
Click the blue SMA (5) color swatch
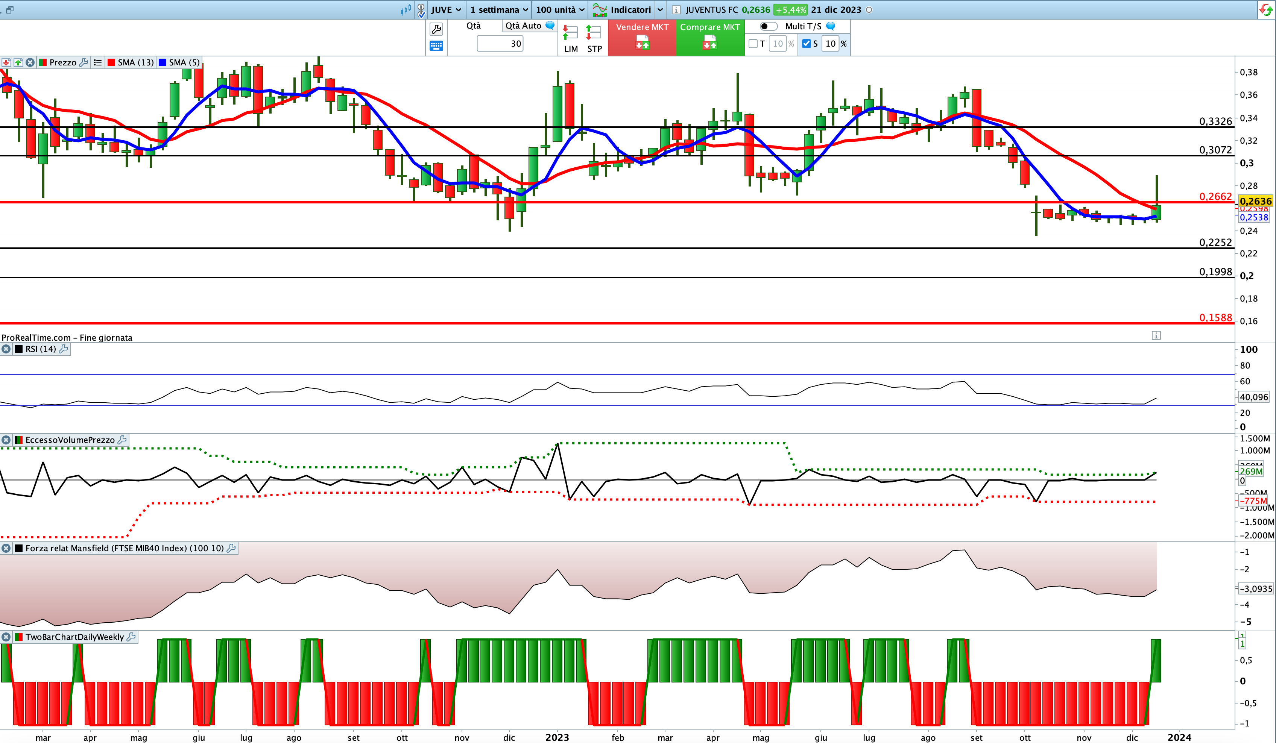click(163, 62)
